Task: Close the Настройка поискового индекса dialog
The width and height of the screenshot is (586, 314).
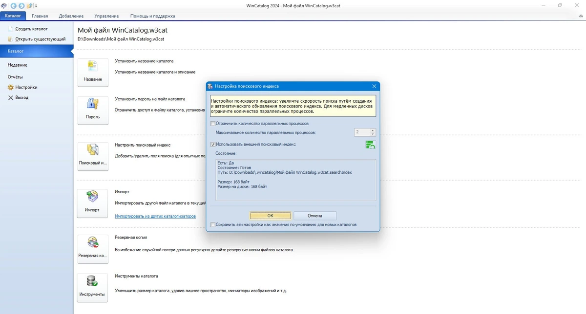Action: 375,86
